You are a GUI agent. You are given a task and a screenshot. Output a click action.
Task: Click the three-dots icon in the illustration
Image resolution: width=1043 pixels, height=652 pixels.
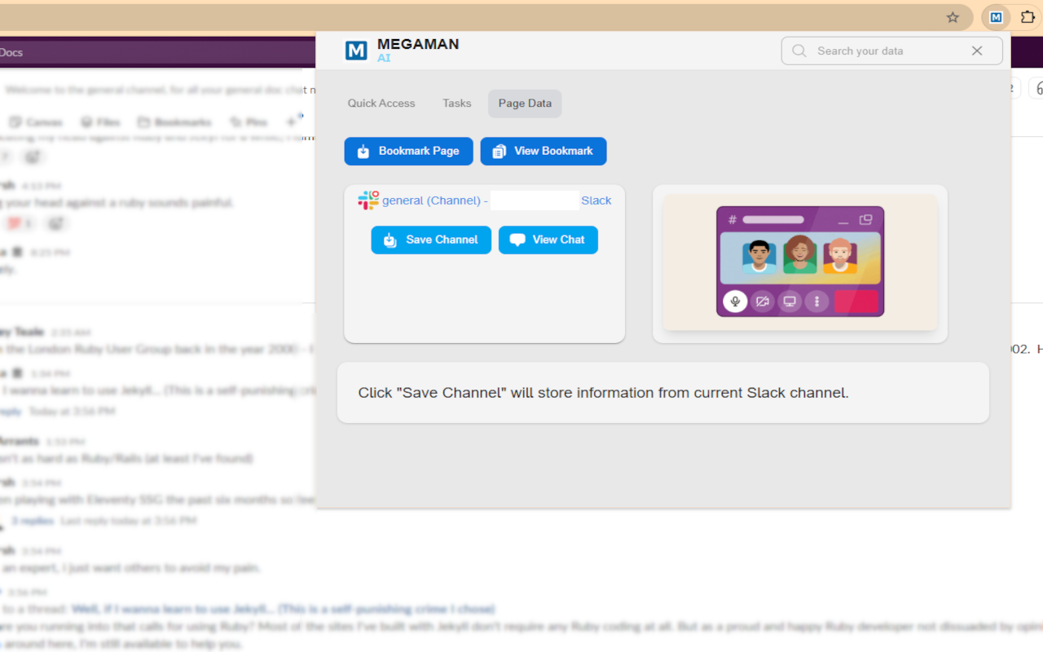[x=816, y=302]
